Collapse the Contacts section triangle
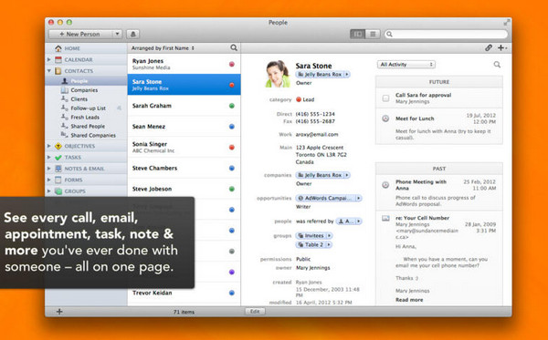Screen dimensions: 548x340 pyautogui.click(x=49, y=71)
